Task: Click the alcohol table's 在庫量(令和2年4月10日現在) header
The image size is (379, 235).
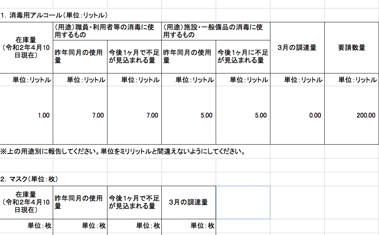Action: click(x=26, y=48)
